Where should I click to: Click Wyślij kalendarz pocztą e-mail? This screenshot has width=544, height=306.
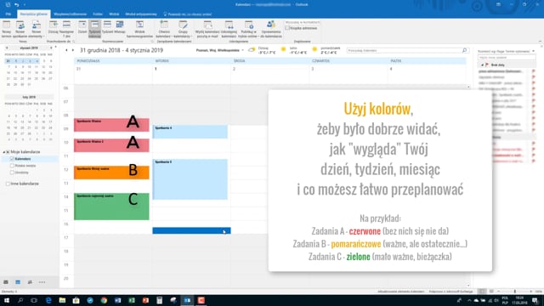(x=207, y=29)
